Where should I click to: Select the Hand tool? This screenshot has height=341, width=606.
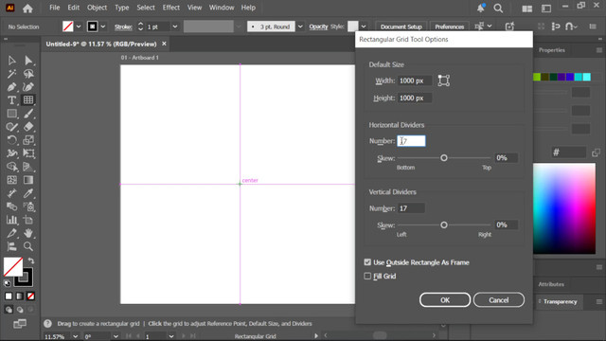28,233
